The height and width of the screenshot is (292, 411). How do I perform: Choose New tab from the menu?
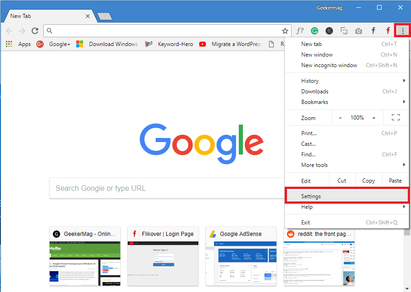347,44
